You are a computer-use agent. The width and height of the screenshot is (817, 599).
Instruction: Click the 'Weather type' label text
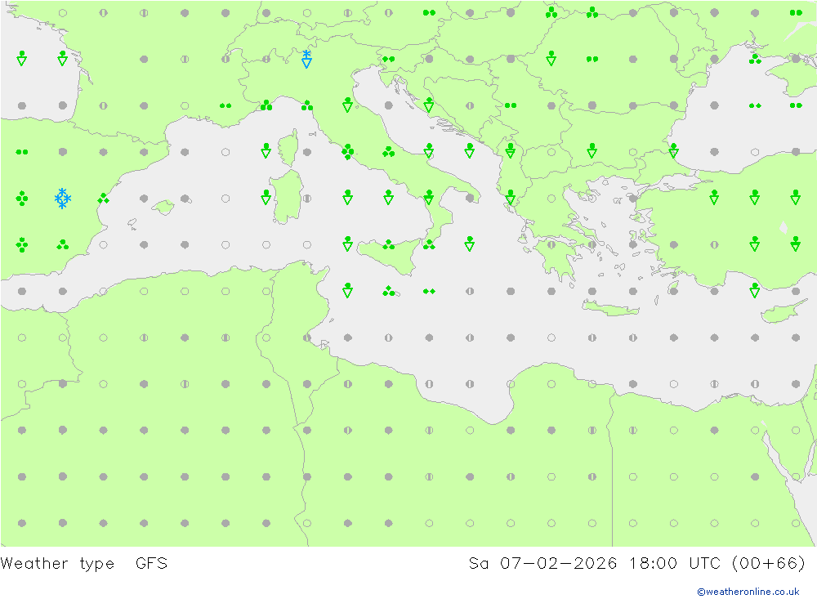(x=57, y=564)
